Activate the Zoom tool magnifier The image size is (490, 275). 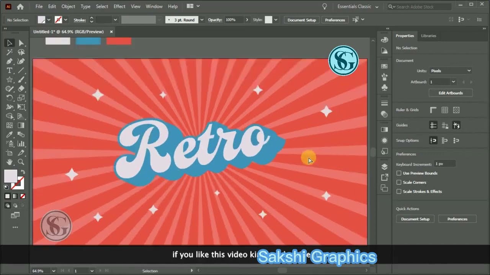pyautogui.click(x=21, y=162)
